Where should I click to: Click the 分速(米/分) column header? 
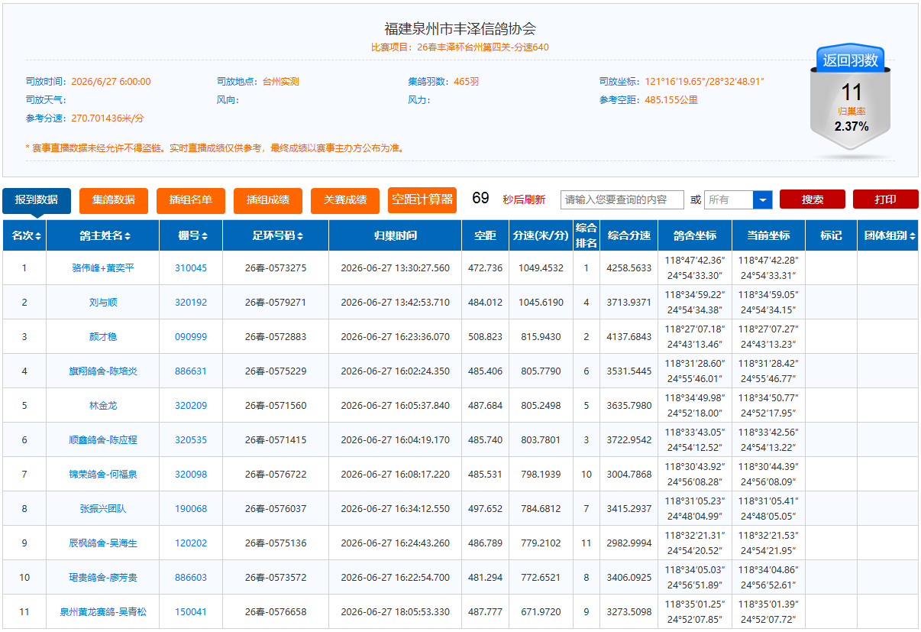point(541,235)
